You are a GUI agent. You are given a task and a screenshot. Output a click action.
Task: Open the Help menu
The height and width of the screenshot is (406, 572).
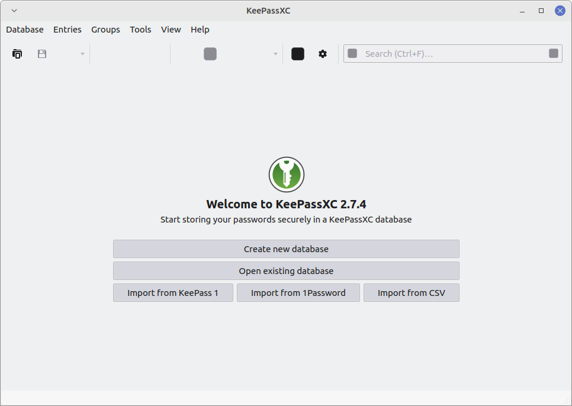pos(200,30)
